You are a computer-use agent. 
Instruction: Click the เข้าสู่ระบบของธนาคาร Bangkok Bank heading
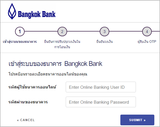point(56,64)
